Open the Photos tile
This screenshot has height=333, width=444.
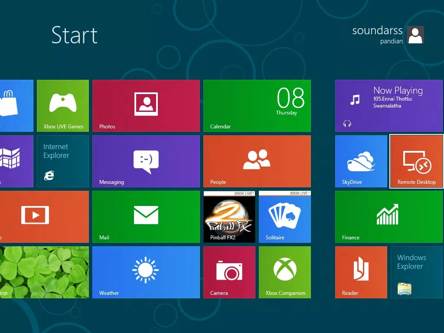point(146,106)
